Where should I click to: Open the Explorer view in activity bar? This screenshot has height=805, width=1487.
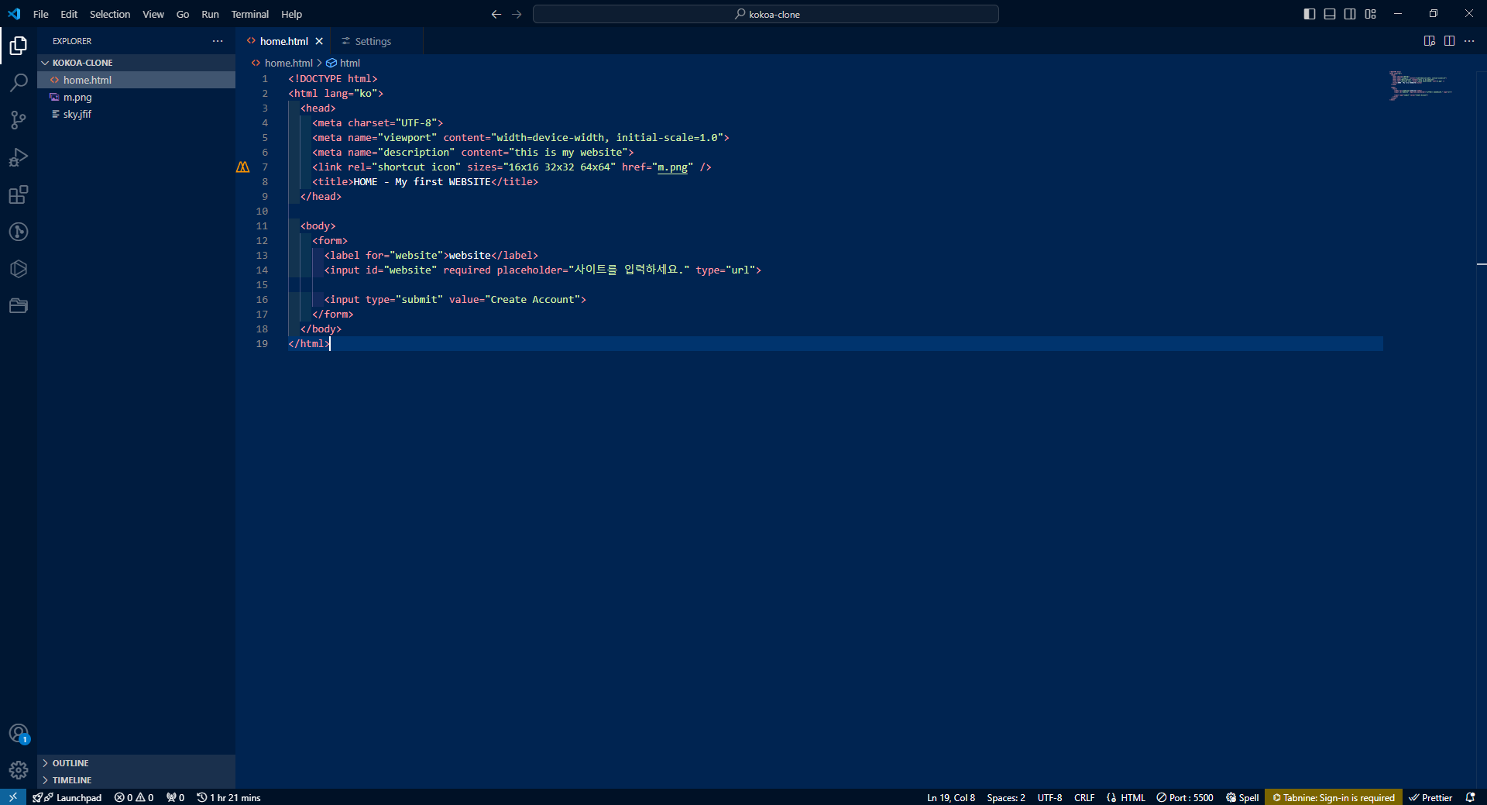[19, 46]
